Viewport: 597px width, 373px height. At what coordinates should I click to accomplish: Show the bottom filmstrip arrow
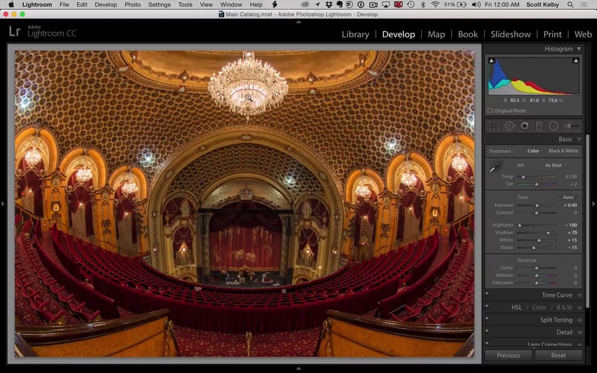coord(298,369)
